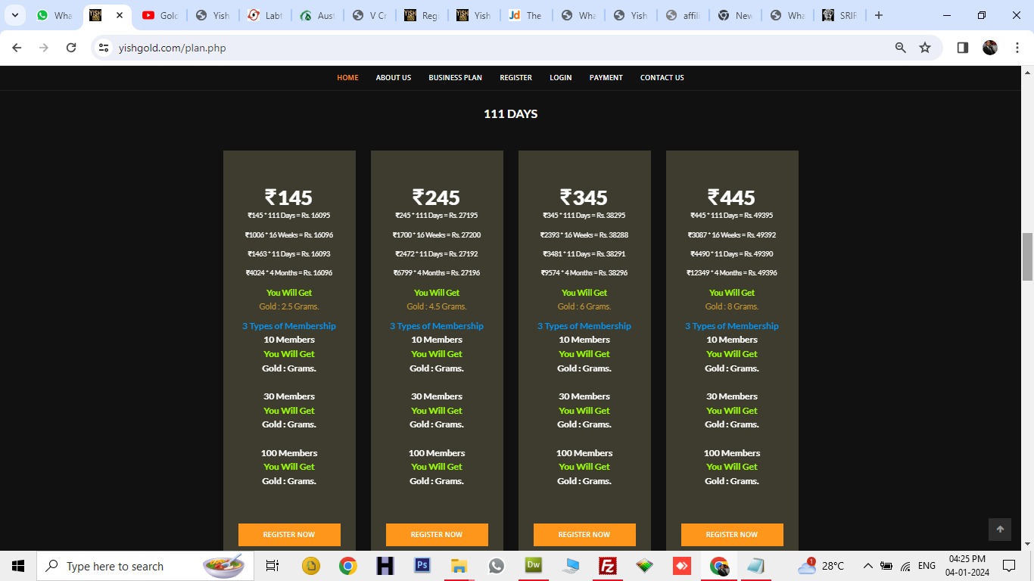The image size is (1034, 581).
Task: Open the LOGIN page
Action: coord(560,77)
